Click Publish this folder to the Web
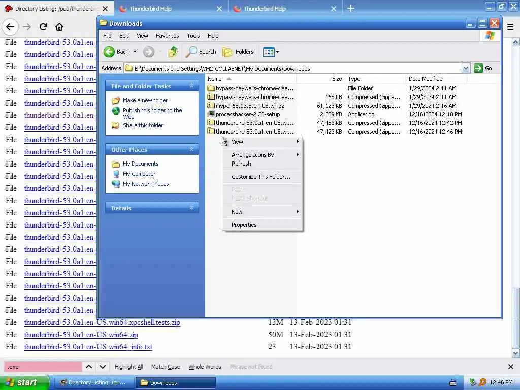 (x=152, y=113)
